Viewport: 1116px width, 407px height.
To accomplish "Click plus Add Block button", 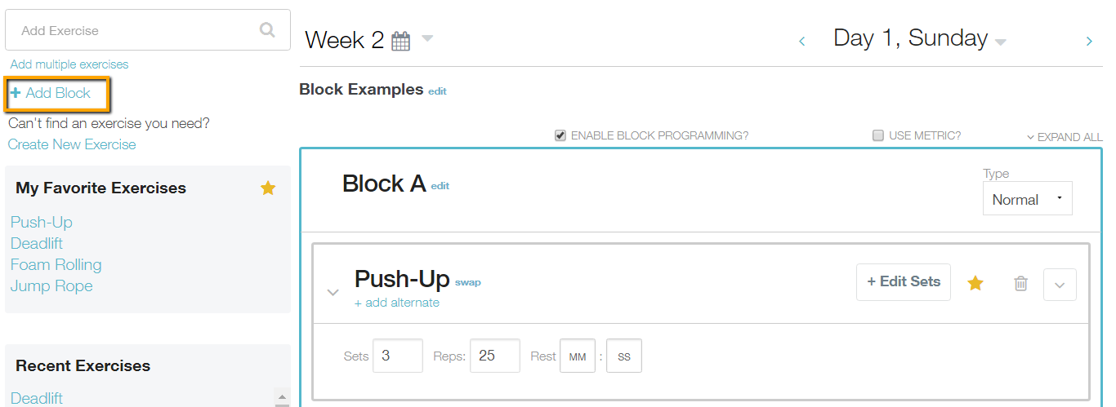I will pos(51,94).
